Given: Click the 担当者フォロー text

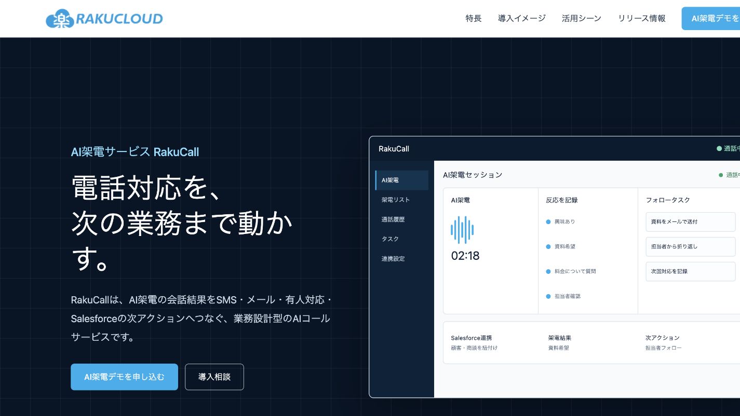Looking at the screenshot, I should pyautogui.click(x=664, y=348).
